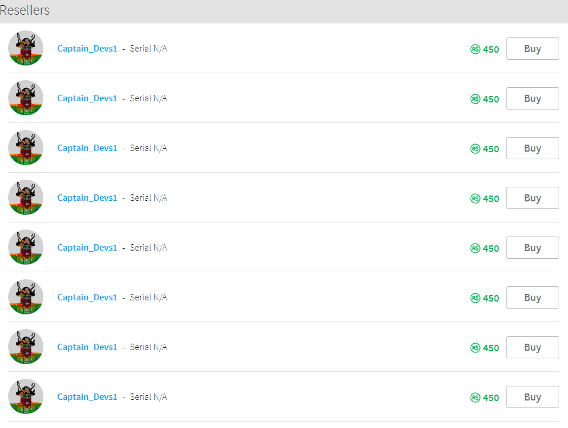This screenshot has width=568, height=428.
Task: Click the first reseller's avatar image
Action: click(x=26, y=48)
